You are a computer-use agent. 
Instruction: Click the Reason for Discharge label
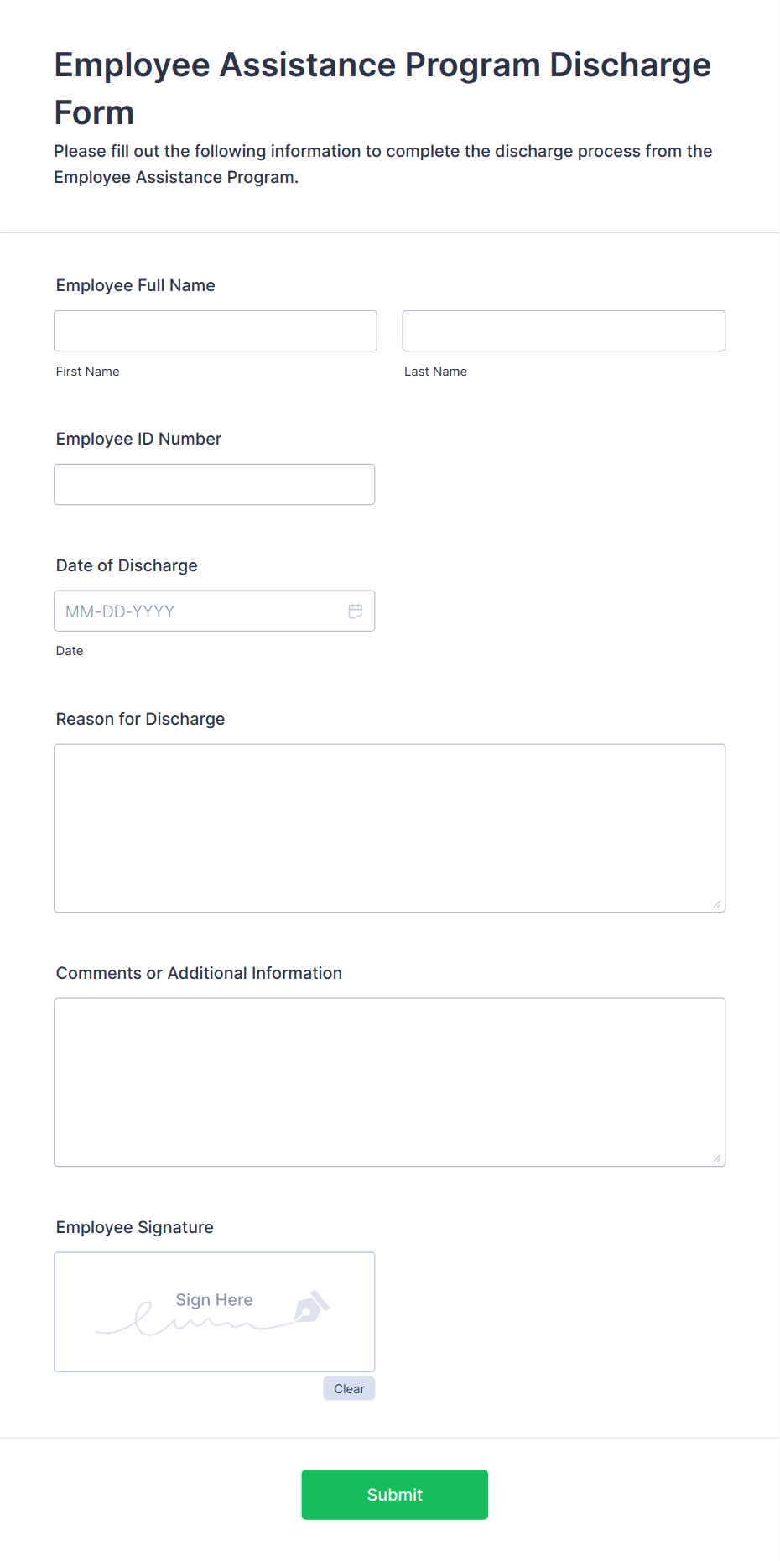pyautogui.click(x=140, y=719)
